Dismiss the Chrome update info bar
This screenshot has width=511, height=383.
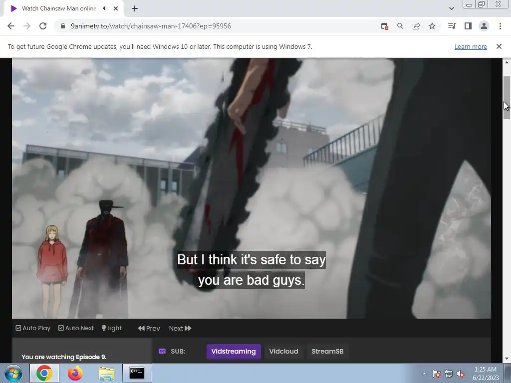click(x=499, y=46)
